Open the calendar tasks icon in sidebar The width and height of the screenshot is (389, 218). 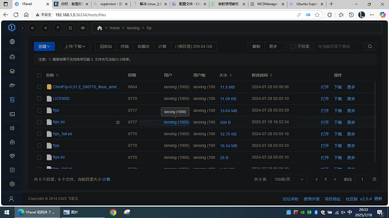[x=12, y=128]
